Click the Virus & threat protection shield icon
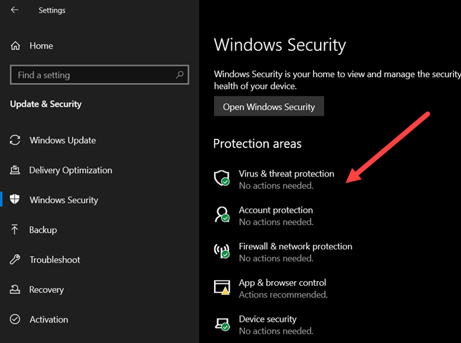Image resolution: width=461 pixels, height=343 pixels. pos(222,178)
